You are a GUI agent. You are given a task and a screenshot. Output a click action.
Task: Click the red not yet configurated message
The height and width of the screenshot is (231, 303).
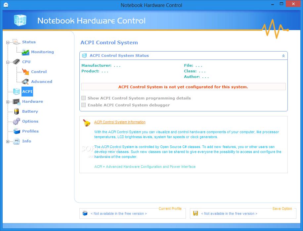183,87
